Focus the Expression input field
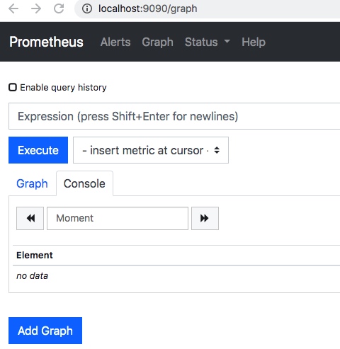 point(174,116)
